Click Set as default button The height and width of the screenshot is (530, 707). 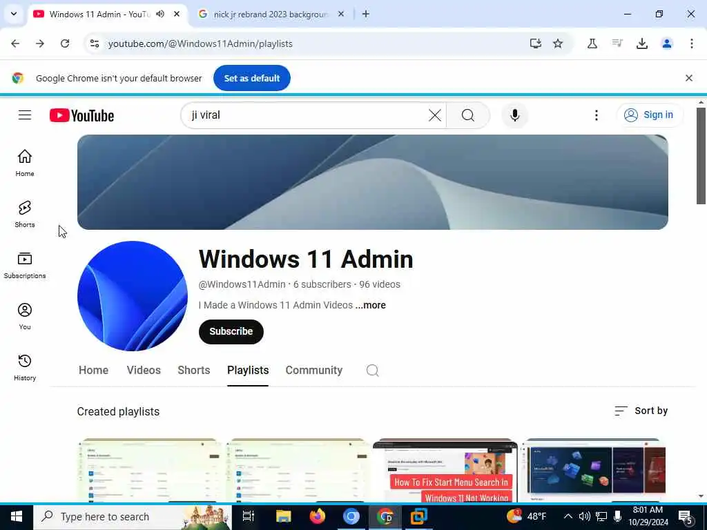(x=251, y=78)
